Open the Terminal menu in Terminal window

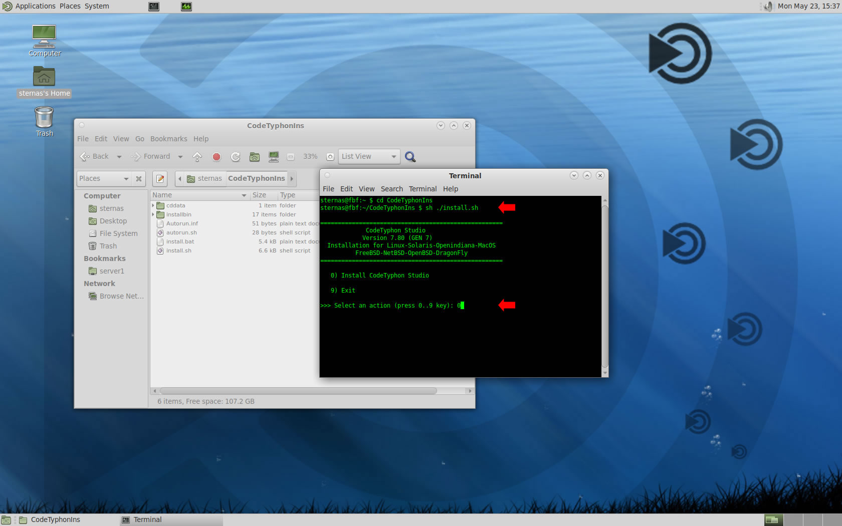[x=423, y=189]
